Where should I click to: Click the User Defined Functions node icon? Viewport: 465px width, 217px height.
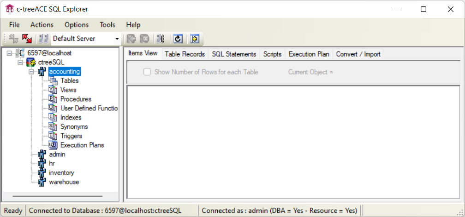[53, 108]
